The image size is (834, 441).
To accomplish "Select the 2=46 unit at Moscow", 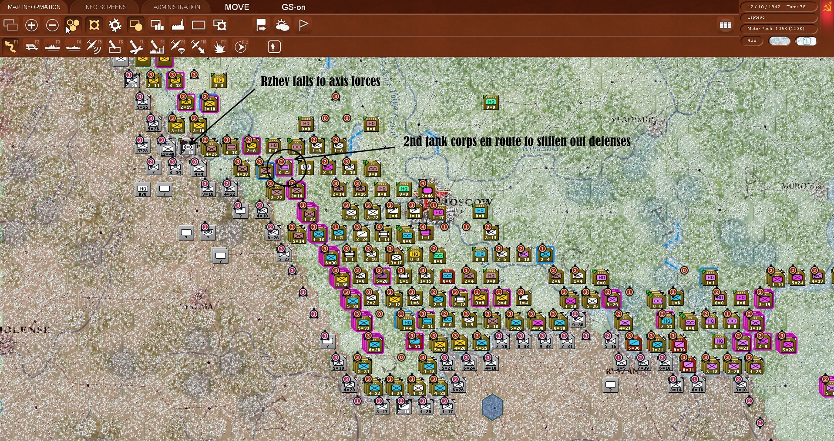I will coord(427,190).
